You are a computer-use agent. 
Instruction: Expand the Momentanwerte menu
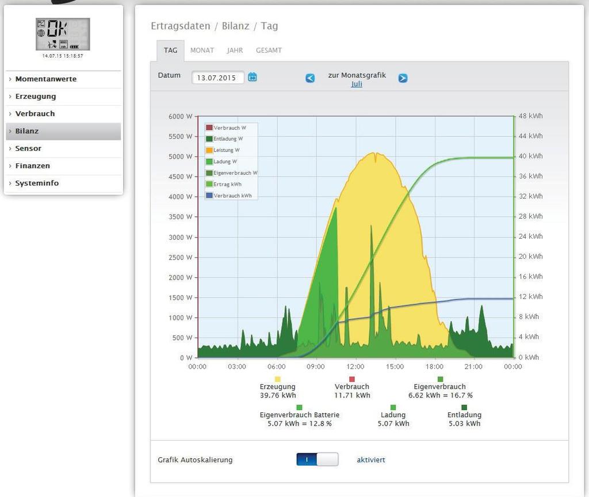tap(63, 79)
